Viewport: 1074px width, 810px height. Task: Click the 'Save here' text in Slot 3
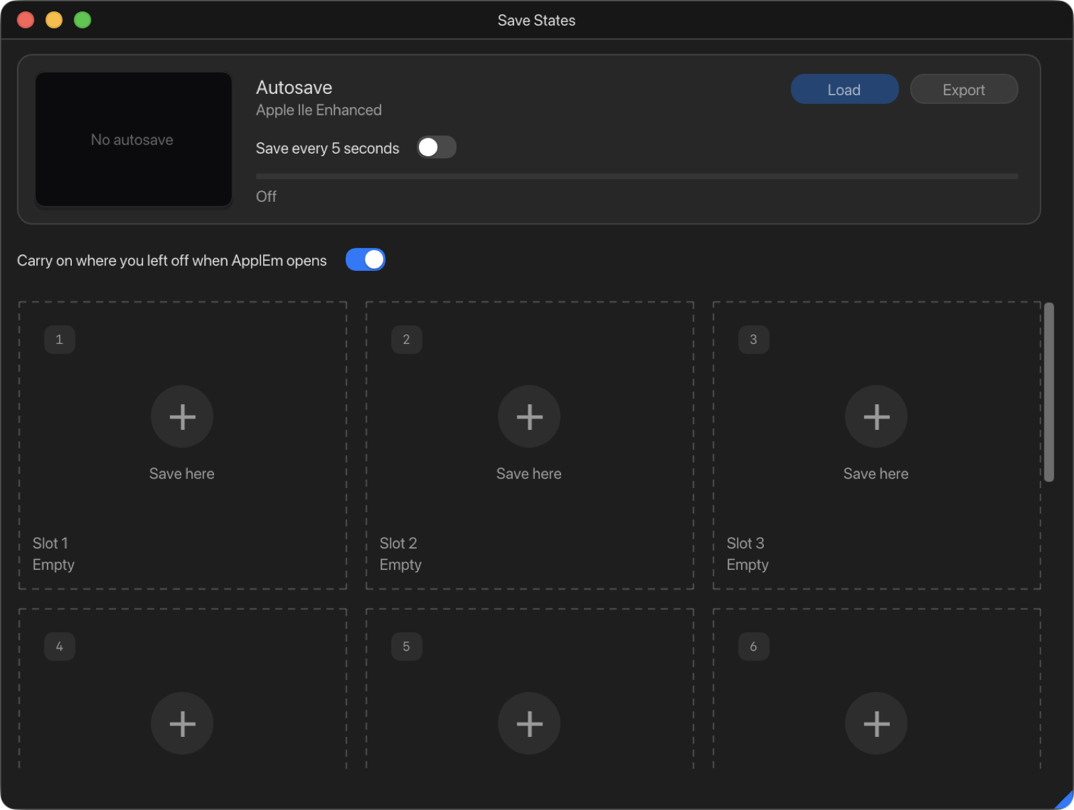click(876, 473)
